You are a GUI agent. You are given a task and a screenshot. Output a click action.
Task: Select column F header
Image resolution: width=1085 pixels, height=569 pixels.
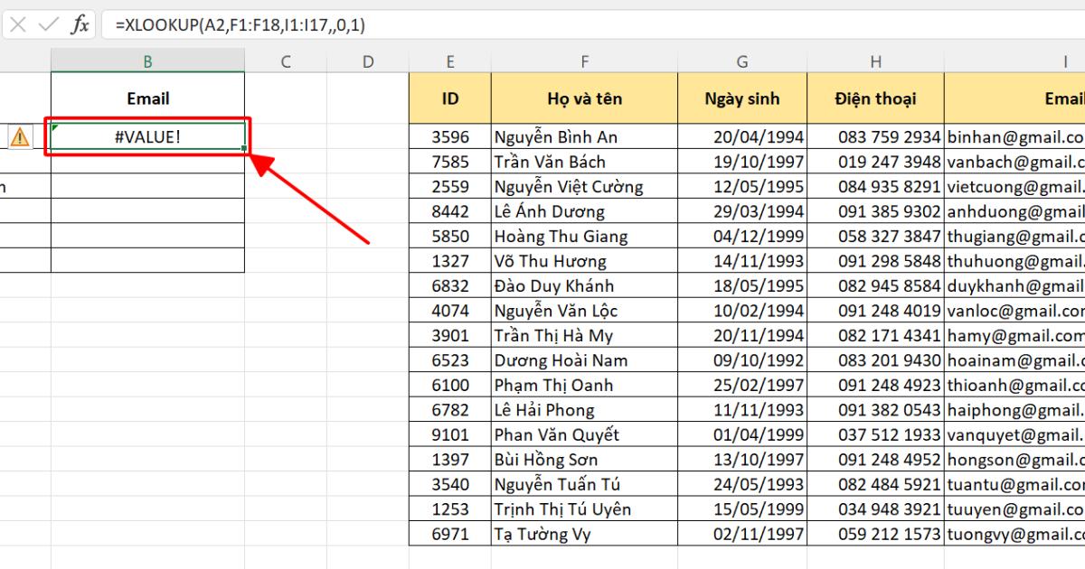[584, 61]
